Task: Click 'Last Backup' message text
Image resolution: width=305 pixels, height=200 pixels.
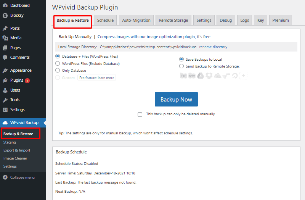Action: pyautogui.click(x=96, y=182)
